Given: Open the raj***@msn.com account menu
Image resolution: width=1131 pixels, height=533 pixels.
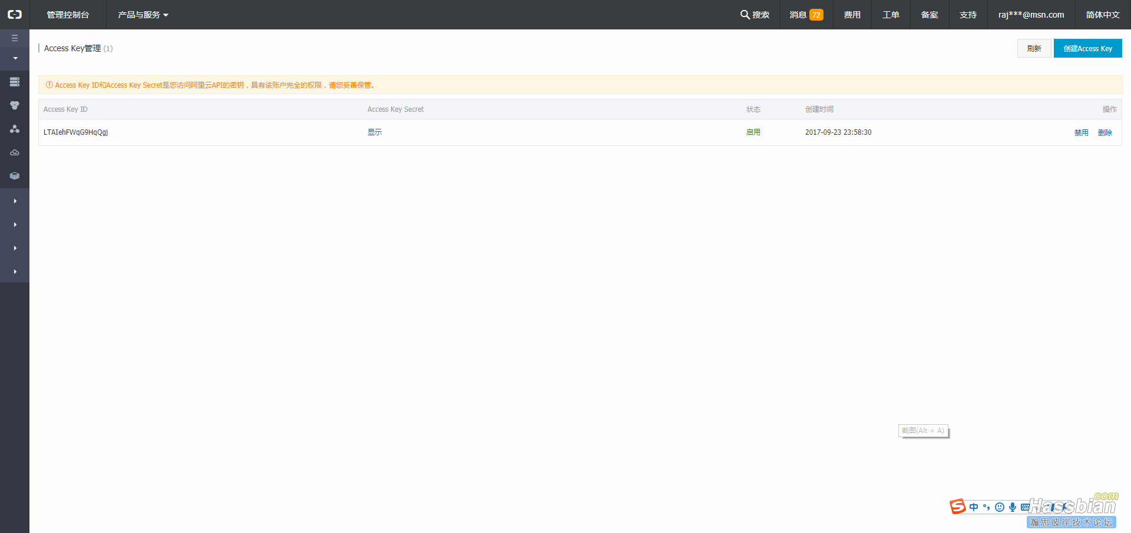Looking at the screenshot, I should click(1031, 15).
